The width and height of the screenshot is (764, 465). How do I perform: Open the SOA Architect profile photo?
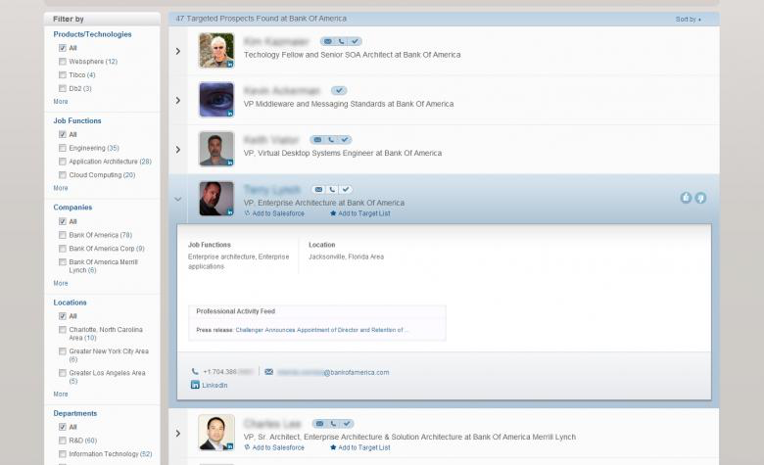[x=216, y=51]
